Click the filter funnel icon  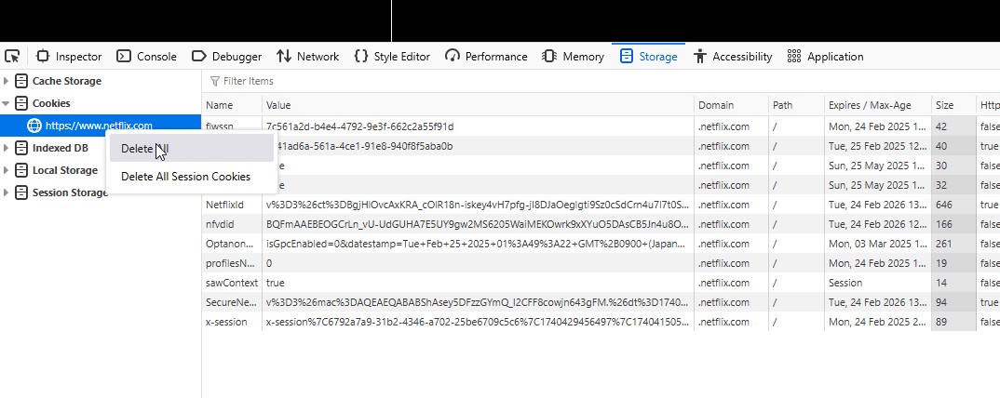pyautogui.click(x=215, y=81)
